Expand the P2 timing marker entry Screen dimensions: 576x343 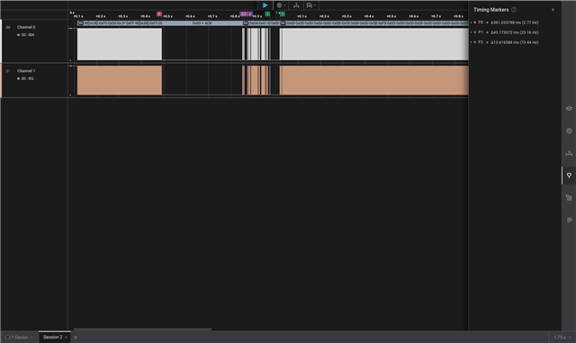(x=472, y=42)
